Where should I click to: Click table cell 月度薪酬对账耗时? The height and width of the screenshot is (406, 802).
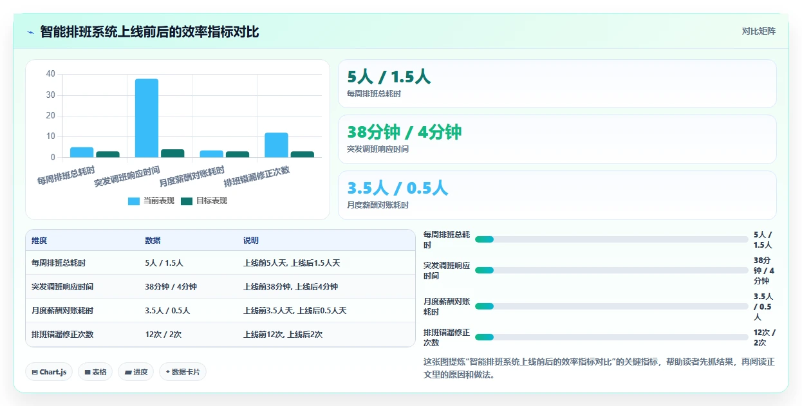[62, 311]
